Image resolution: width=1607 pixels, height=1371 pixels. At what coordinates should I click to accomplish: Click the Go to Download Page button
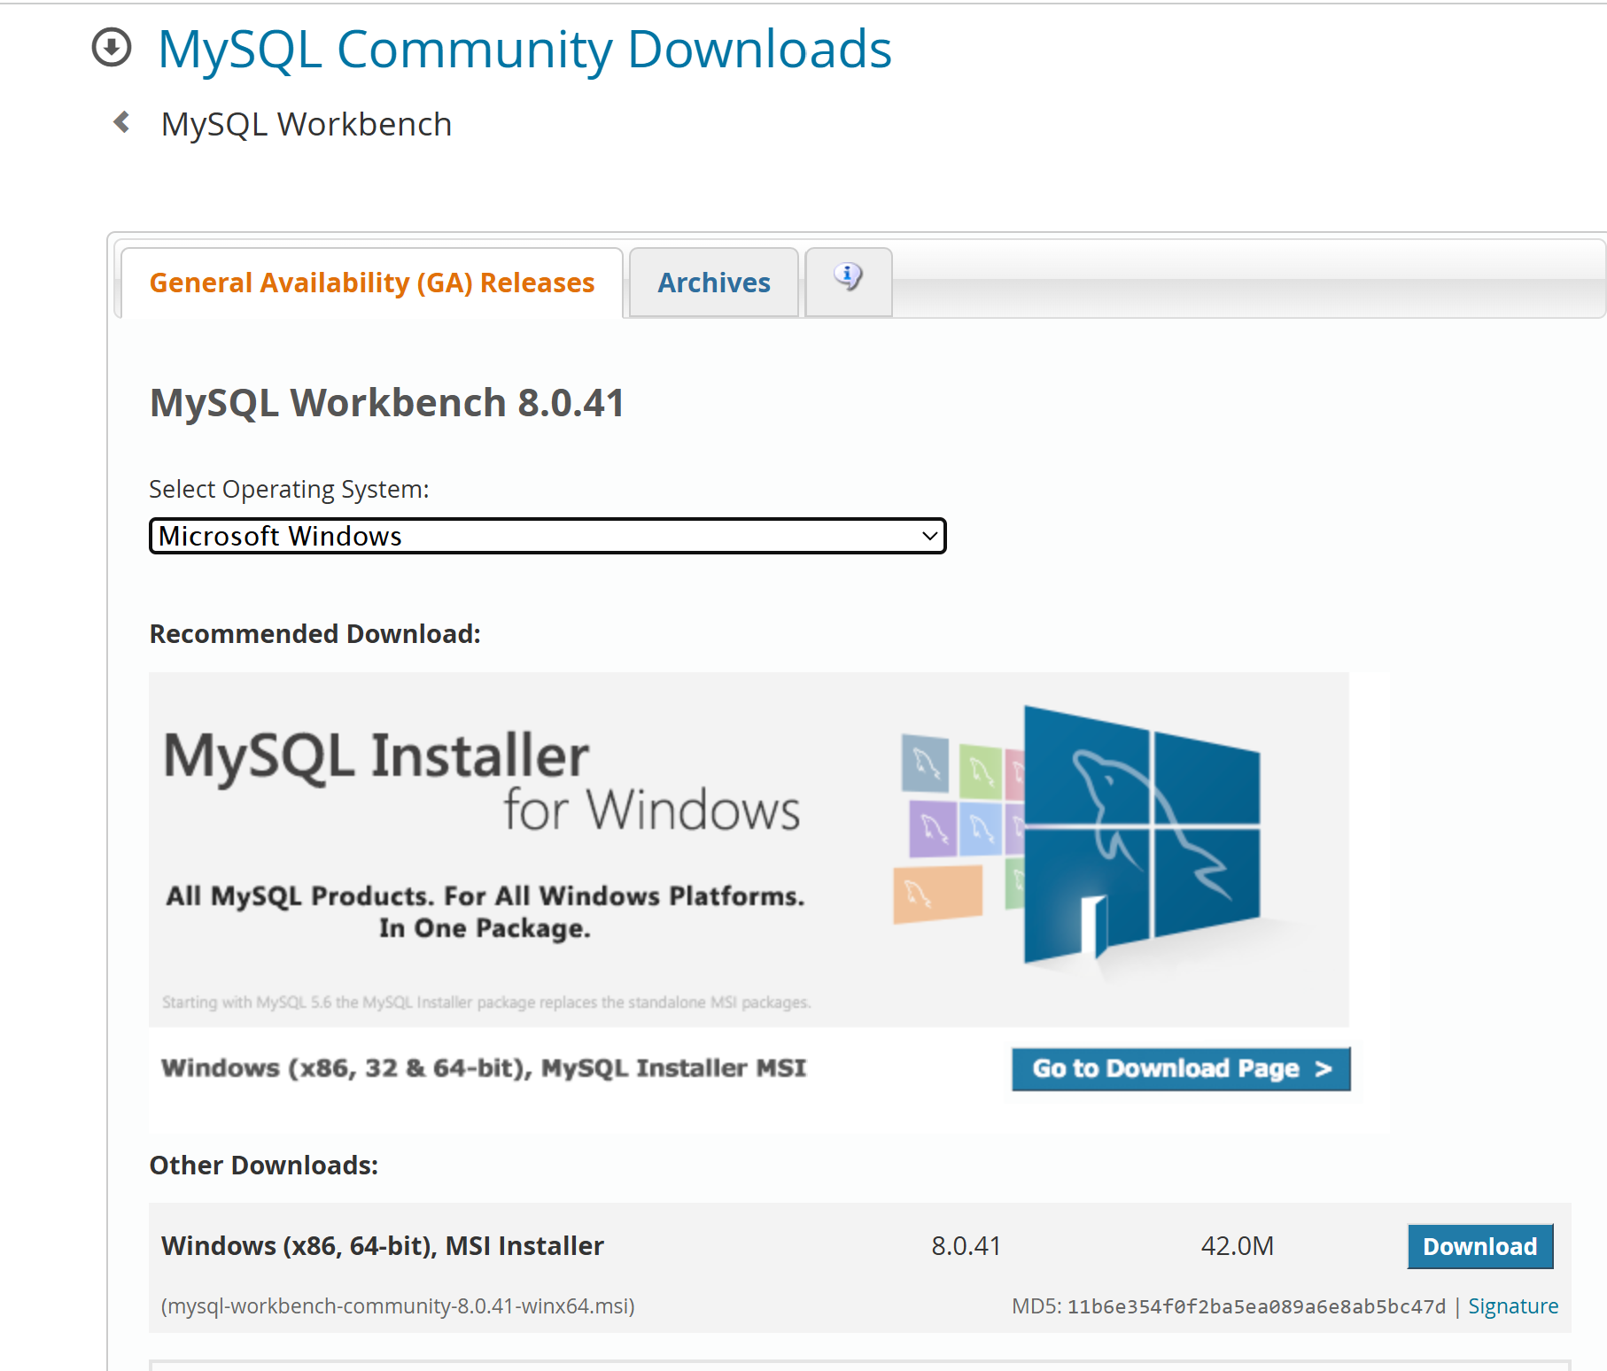click(1181, 1069)
